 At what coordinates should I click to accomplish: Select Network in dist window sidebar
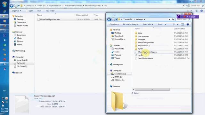19,73
